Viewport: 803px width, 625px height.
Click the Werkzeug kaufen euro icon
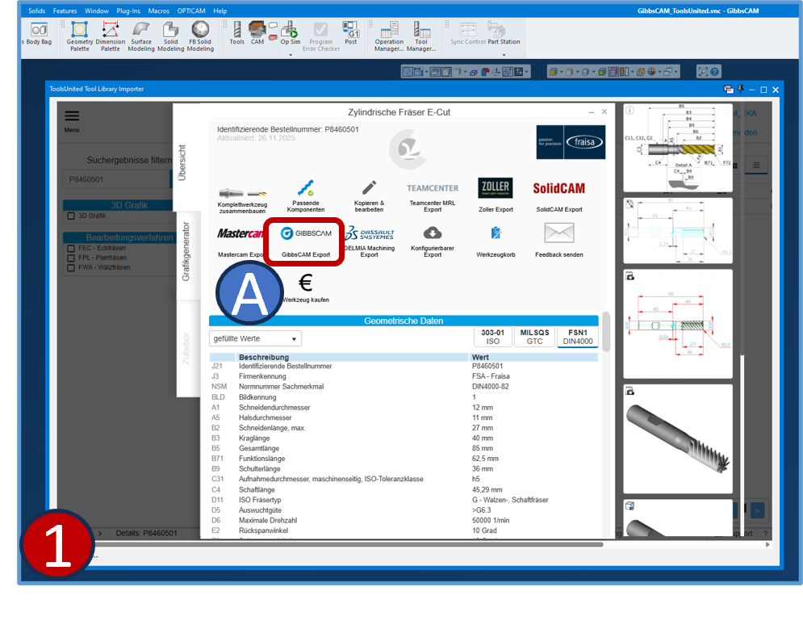(305, 283)
